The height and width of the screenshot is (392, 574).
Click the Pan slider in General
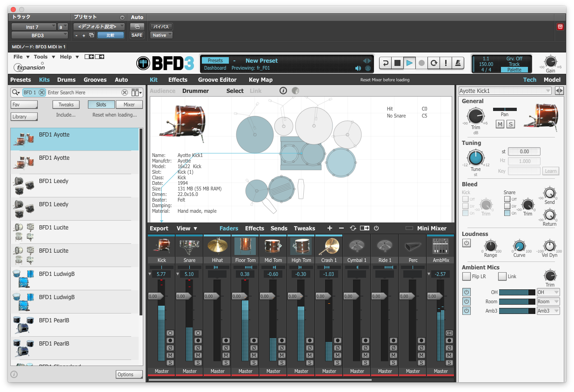click(505, 110)
